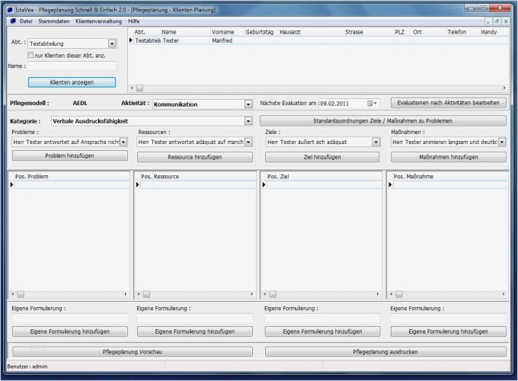
Task: Focus the Name input field
Action: 72,66
